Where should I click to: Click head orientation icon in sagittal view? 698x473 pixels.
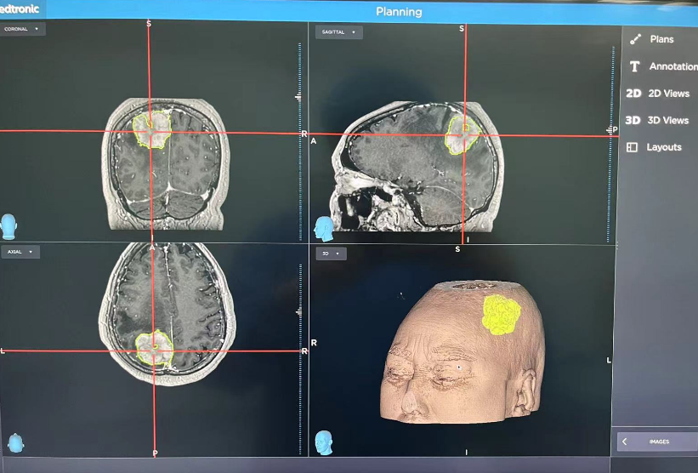324,228
